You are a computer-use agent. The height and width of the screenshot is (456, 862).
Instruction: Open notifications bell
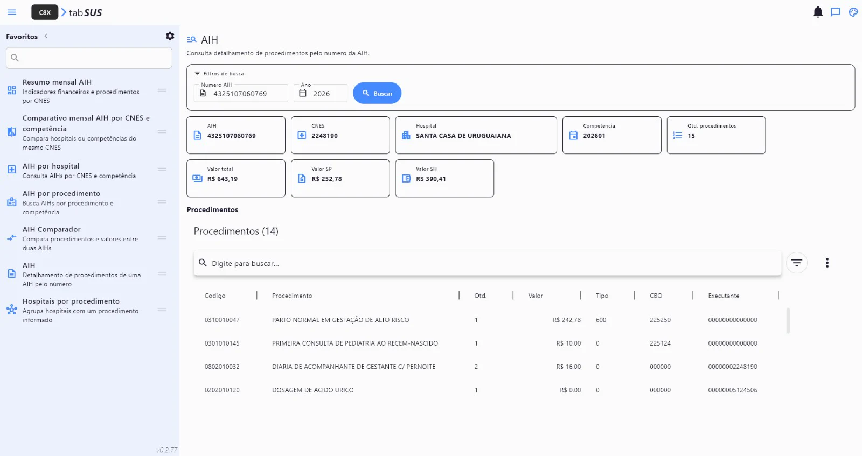(x=818, y=12)
